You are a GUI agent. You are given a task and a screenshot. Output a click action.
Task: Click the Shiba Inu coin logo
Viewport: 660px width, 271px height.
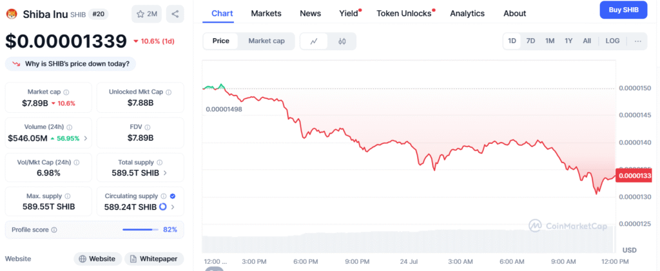(x=12, y=14)
